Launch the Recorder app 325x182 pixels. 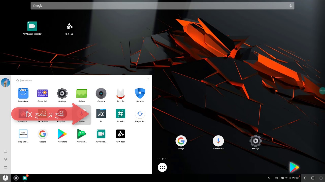click(x=121, y=95)
